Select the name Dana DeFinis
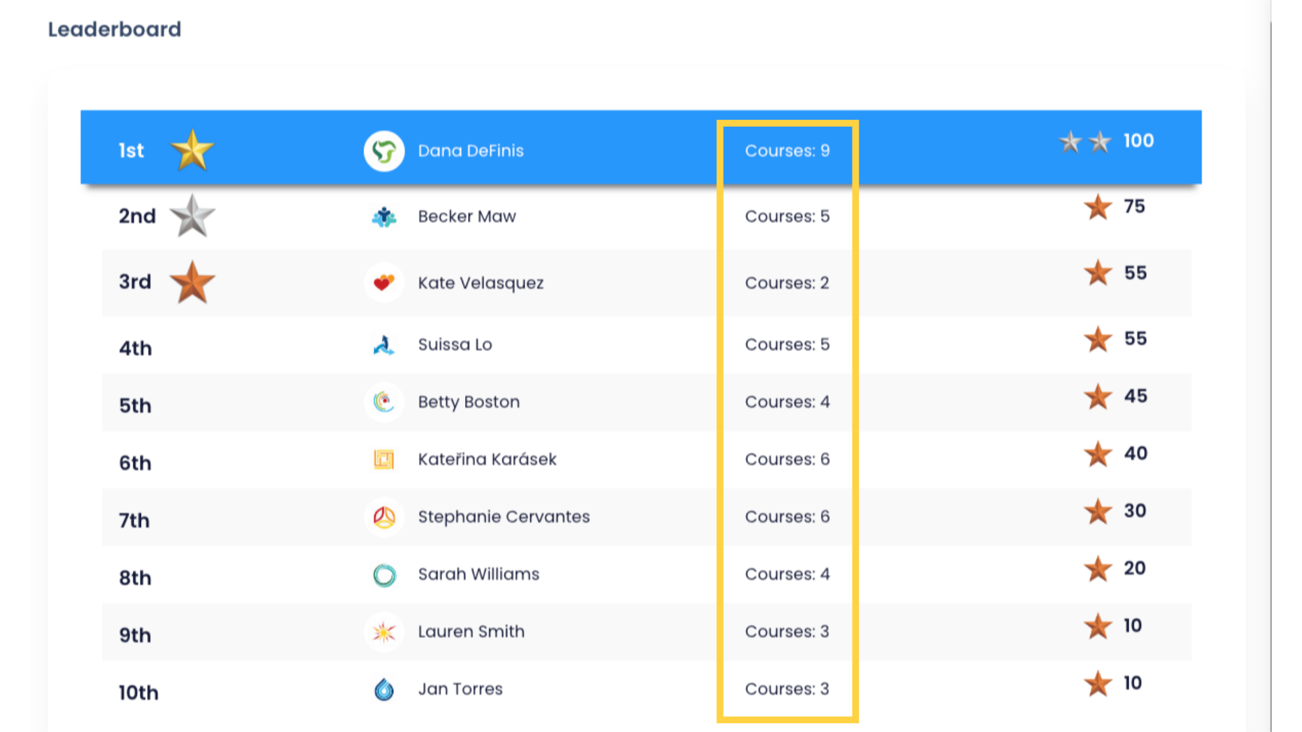The width and height of the screenshot is (1302, 732). click(471, 150)
